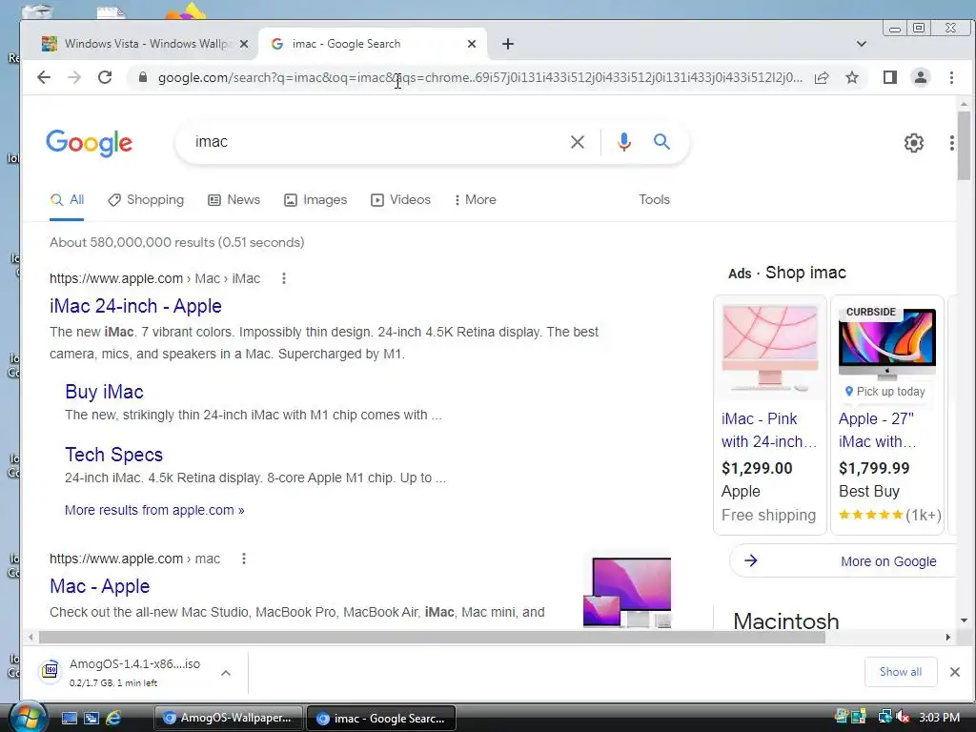Open search Tools
Screen dimensions: 976x732
pyautogui.click(x=654, y=200)
